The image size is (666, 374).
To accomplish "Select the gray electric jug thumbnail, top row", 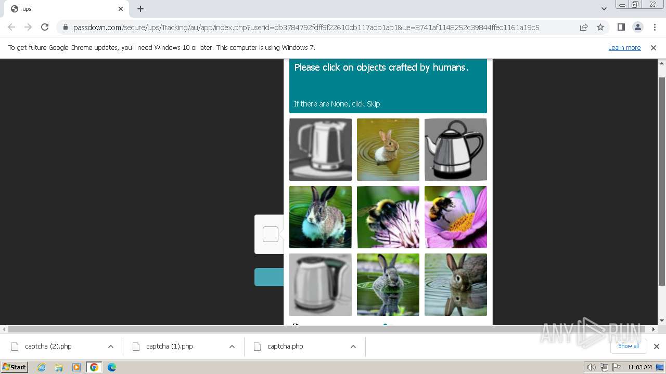I will 321,150.
